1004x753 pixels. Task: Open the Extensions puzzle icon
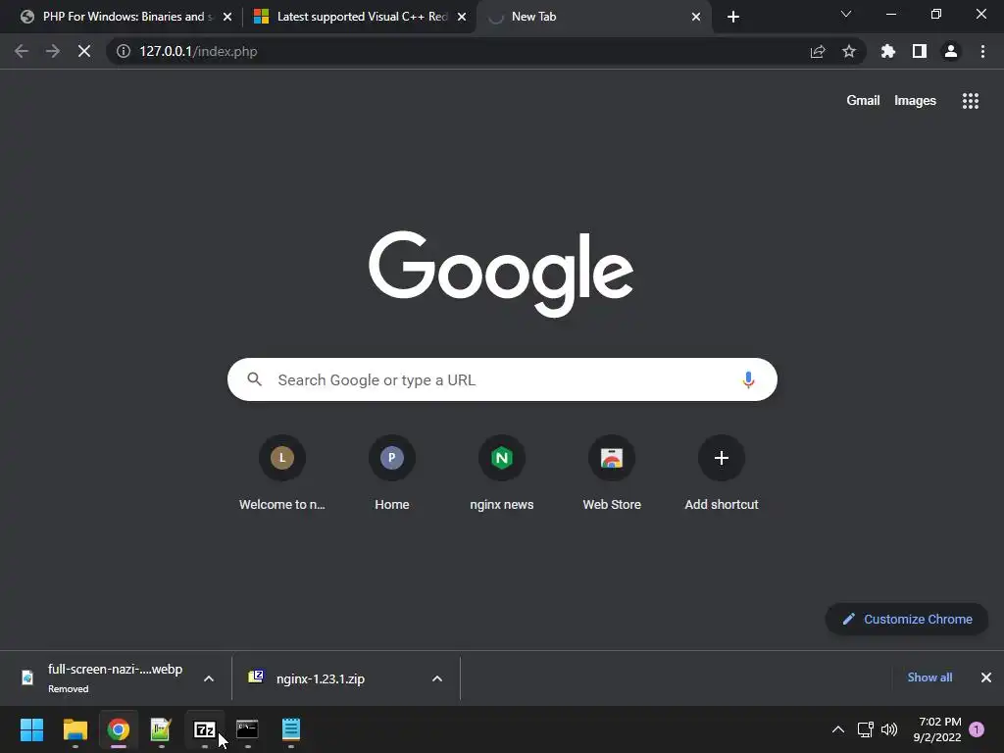tap(888, 51)
